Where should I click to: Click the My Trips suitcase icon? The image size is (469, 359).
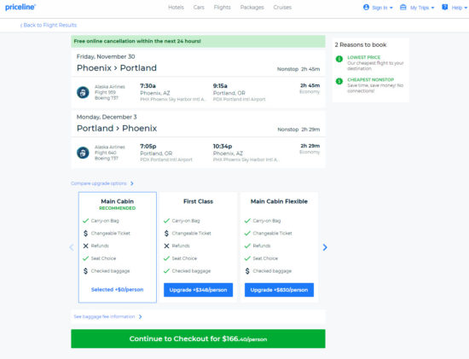click(403, 7)
